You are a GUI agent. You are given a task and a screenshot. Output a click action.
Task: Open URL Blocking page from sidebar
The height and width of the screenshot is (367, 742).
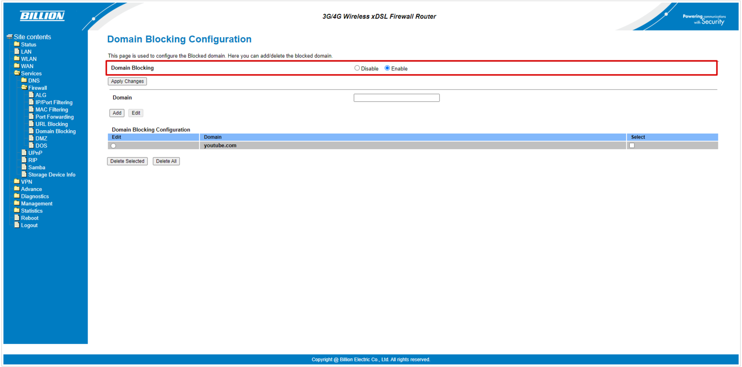point(51,124)
